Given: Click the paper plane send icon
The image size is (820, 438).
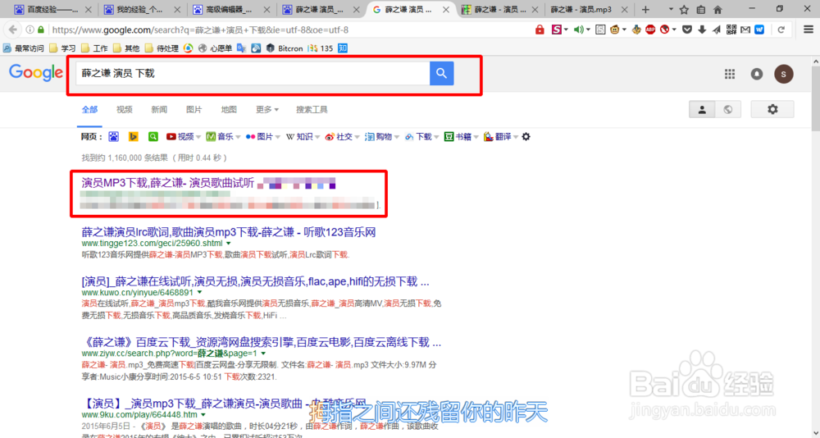Looking at the screenshot, I should (x=717, y=30).
